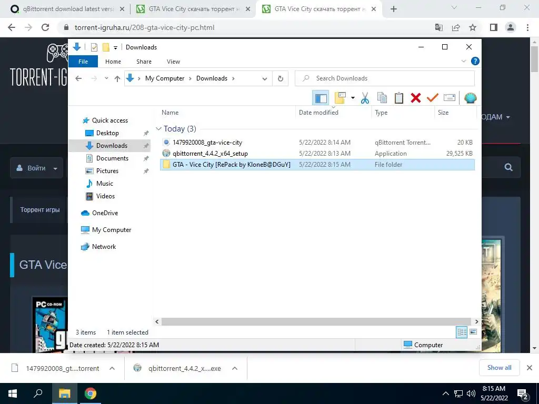The height and width of the screenshot is (404, 539).
Task: Switch to the Share ribbon tab
Action: [144, 62]
